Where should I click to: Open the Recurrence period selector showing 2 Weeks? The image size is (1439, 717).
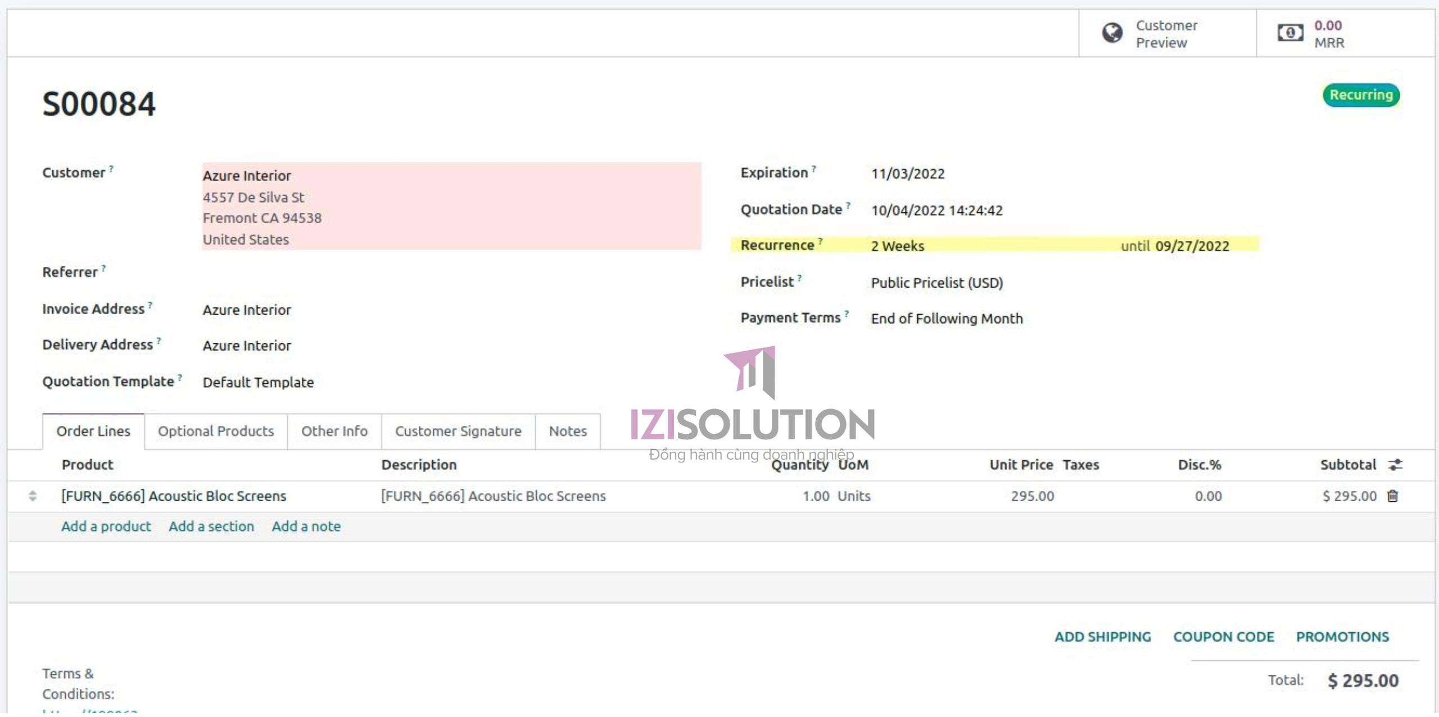pyautogui.click(x=897, y=246)
